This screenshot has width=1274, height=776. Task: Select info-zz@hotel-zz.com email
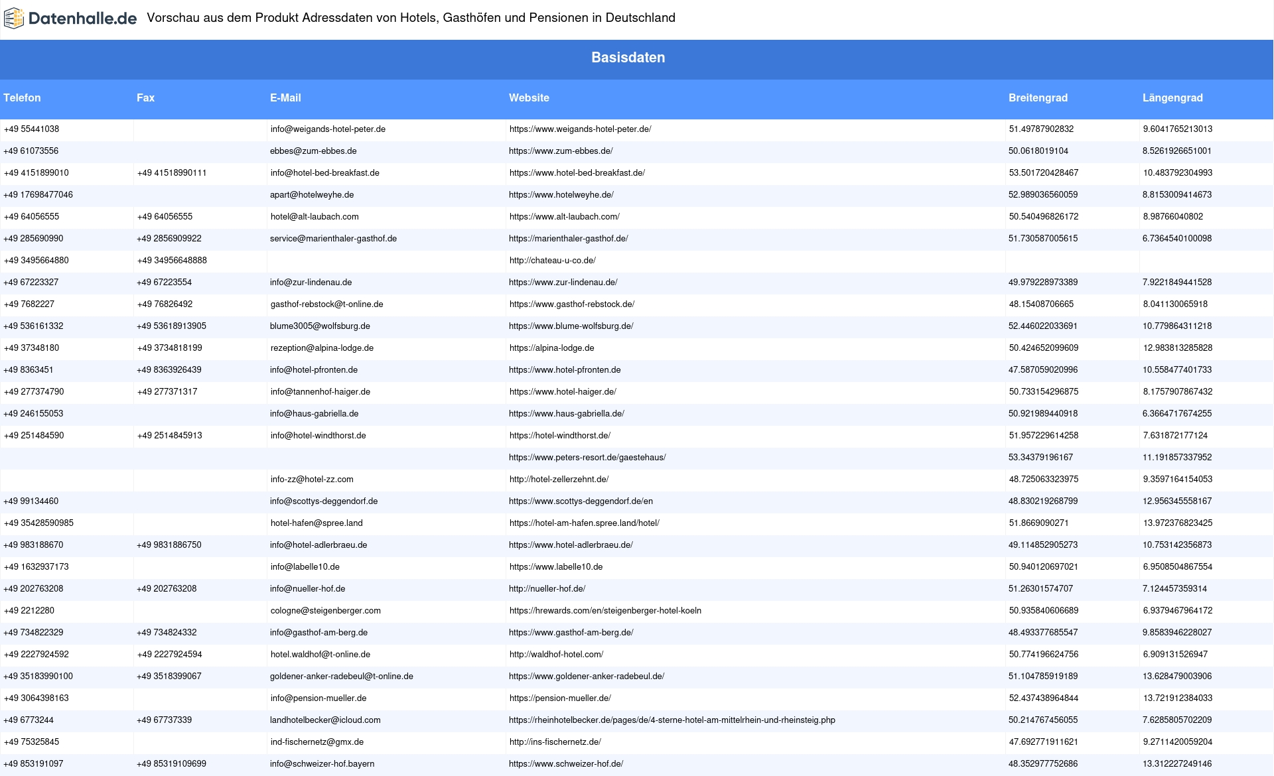(x=312, y=480)
